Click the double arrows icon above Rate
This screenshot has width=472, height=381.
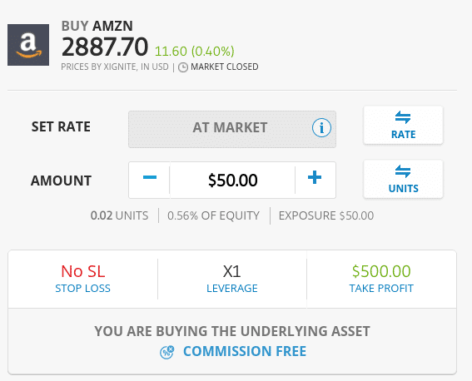pyautogui.click(x=403, y=117)
